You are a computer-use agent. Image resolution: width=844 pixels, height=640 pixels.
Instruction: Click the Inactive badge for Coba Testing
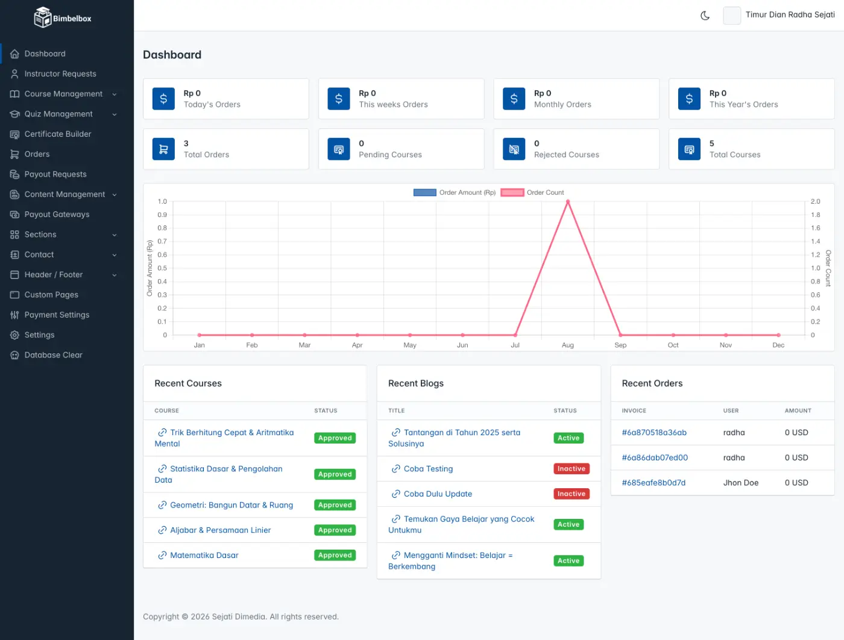pos(572,469)
